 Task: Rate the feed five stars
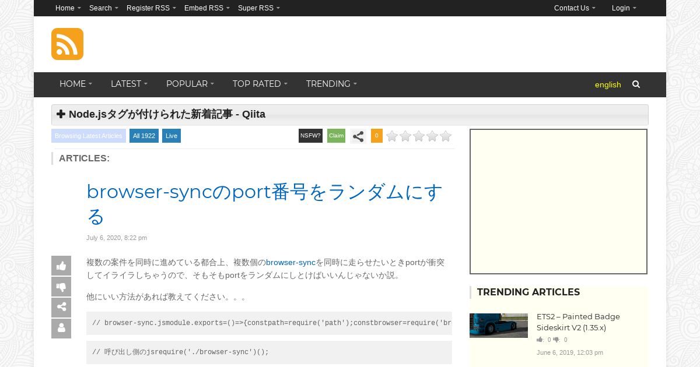click(446, 136)
